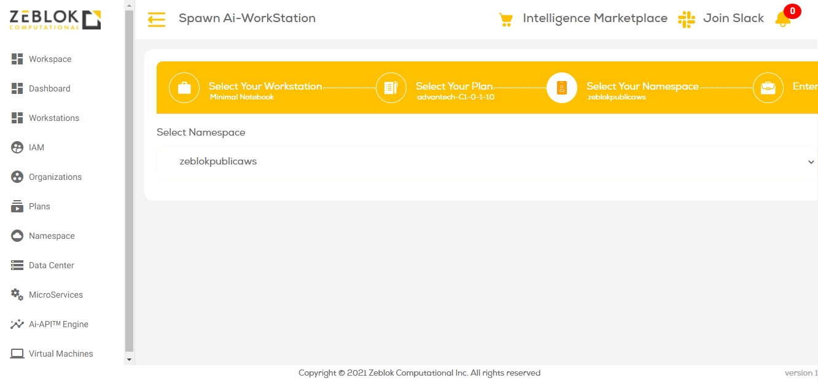Click the Select Your Workstation step icon
The width and height of the screenshot is (818, 383).
(x=184, y=88)
